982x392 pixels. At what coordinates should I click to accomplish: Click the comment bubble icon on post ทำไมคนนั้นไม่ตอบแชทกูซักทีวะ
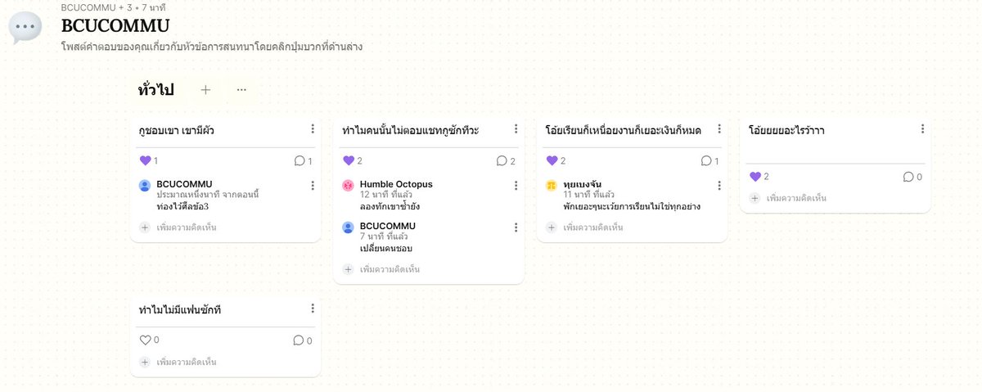pos(502,161)
